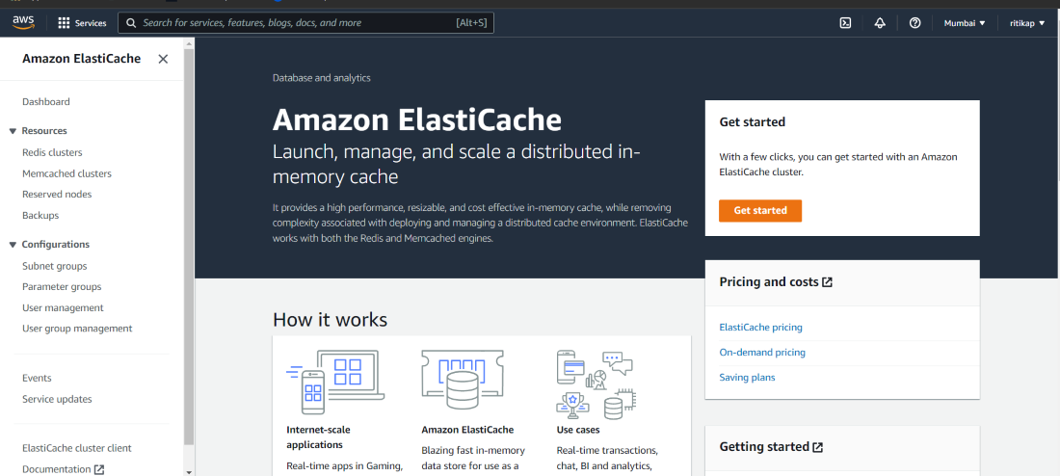
Task: Click the orange Get started button
Action: tap(760, 210)
